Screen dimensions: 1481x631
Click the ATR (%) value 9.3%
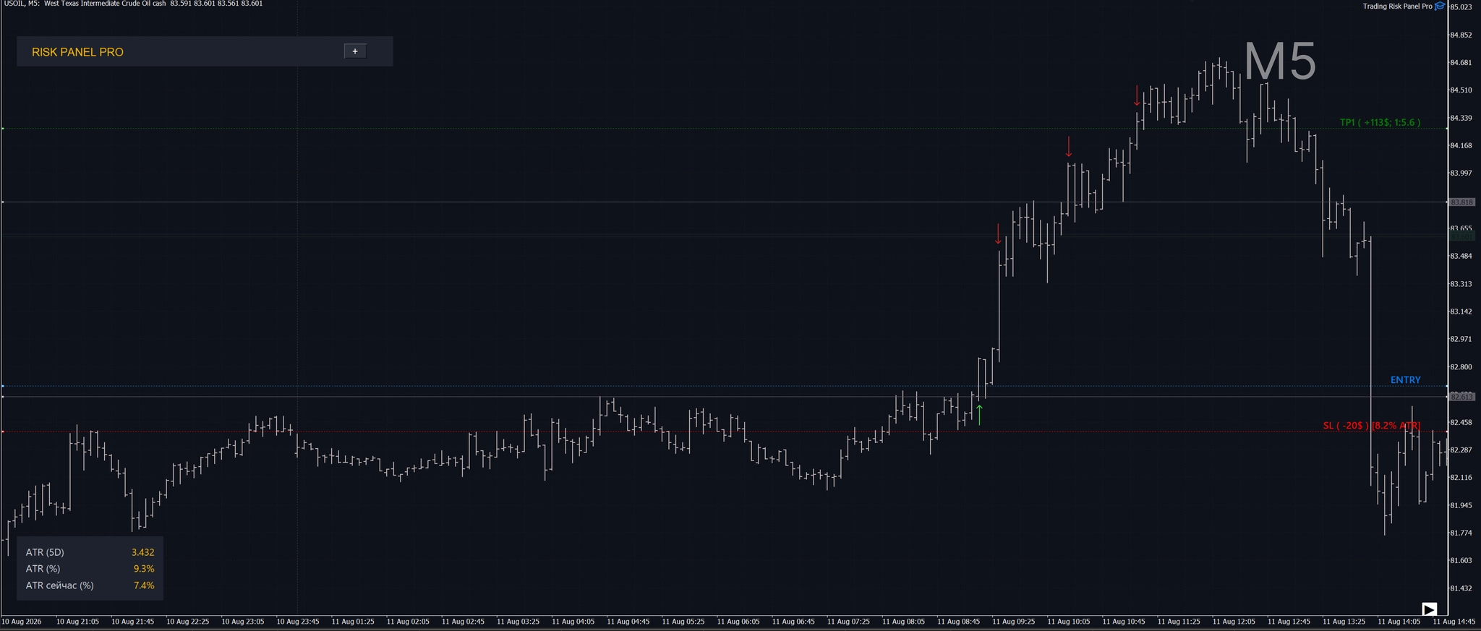coord(144,569)
